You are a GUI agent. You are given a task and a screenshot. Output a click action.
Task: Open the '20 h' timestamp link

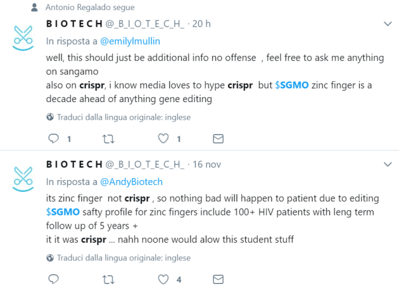(202, 24)
